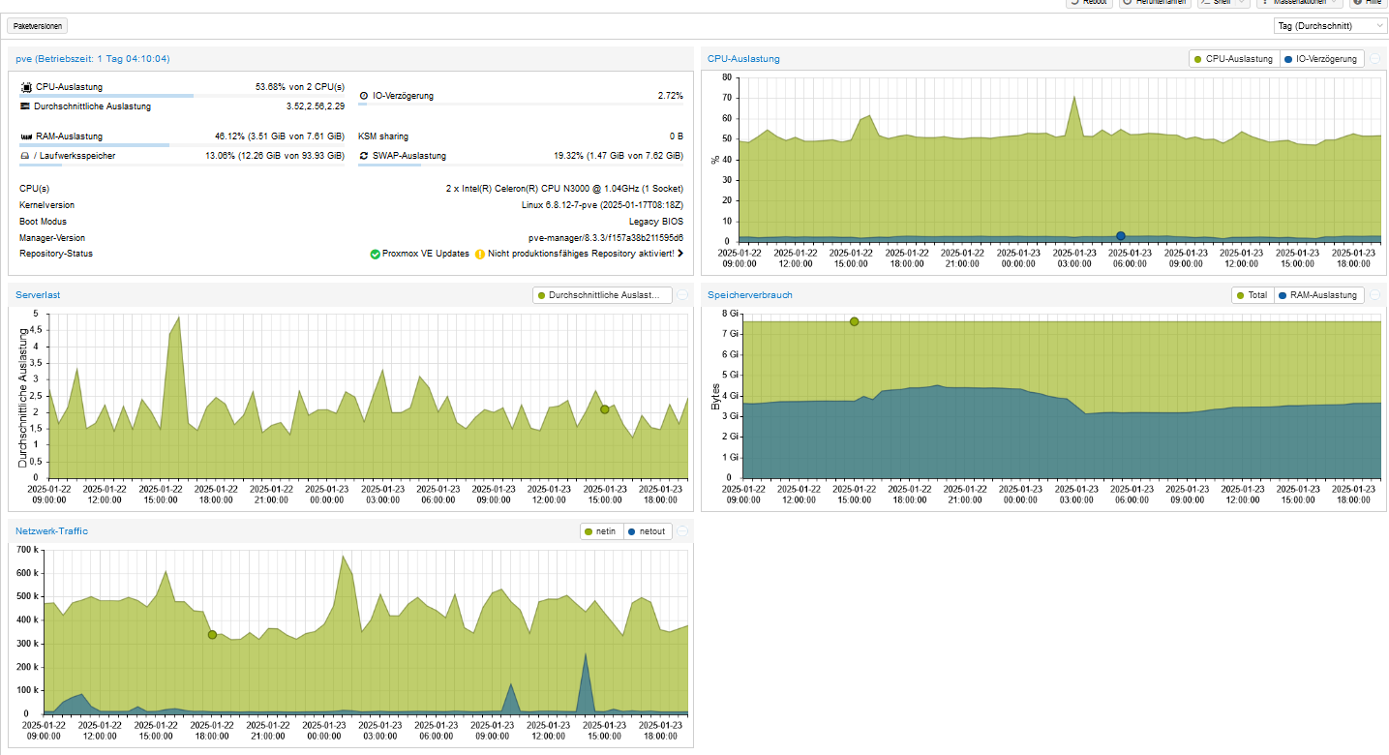Click the load average value 3.52,2.56,2.29
Image resolution: width=1389 pixels, height=755 pixels.
316,106
